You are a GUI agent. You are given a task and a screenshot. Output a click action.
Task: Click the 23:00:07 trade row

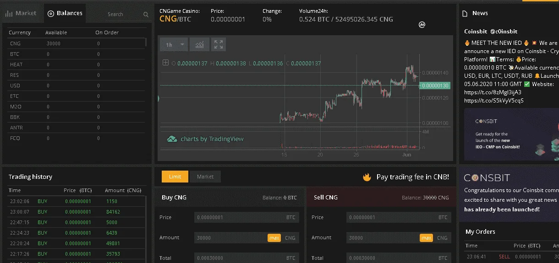click(x=76, y=212)
